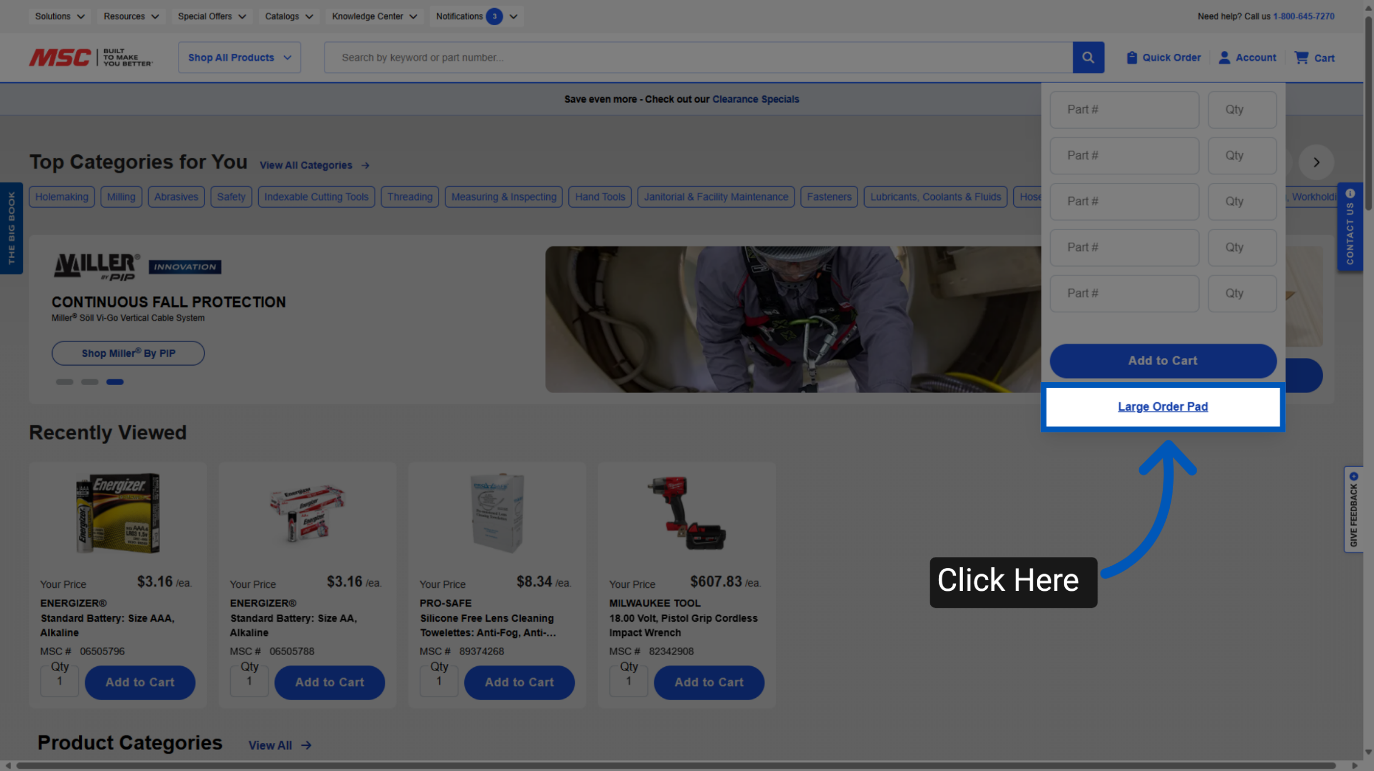Add Energizer AAA battery to cart
Image resolution: width=1374 pixels, height=771 pixels.
coord(140,682)
